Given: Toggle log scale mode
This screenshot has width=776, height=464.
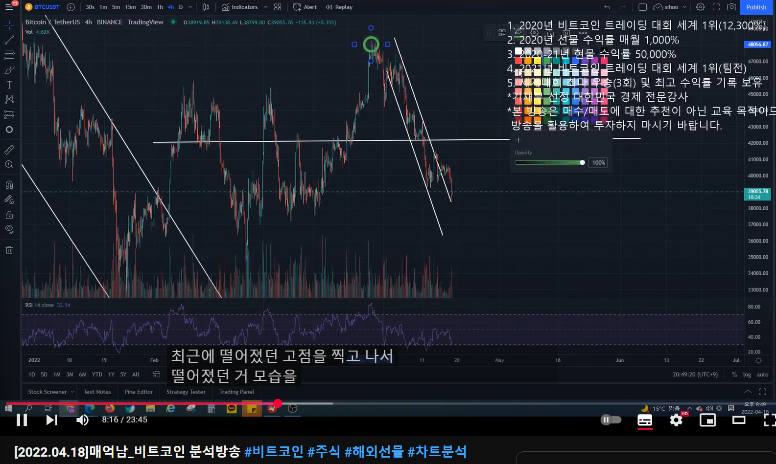Looking at the screenshot, I should pos(747,375).
